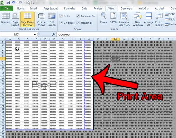
Task: Select row 1 header
Action: click(3, 42)
